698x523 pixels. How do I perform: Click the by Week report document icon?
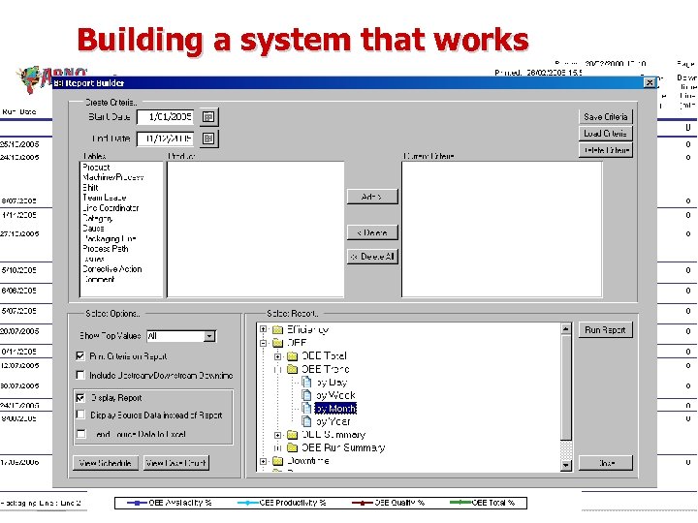click(x=306, y=395)
